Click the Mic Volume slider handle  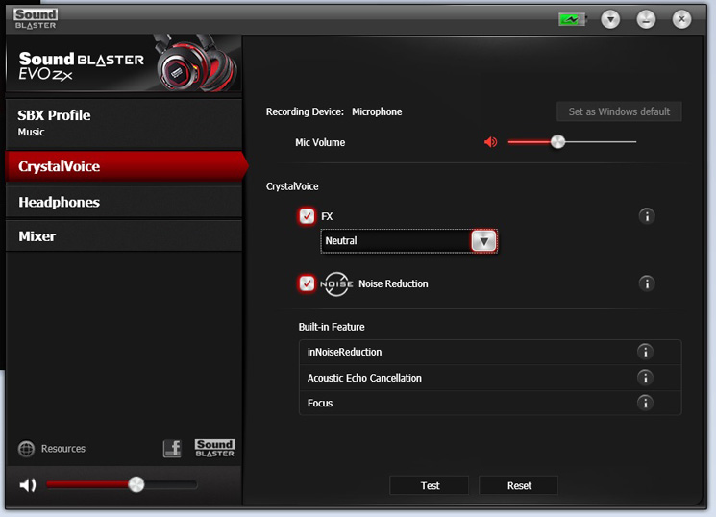tap(557, 142)
